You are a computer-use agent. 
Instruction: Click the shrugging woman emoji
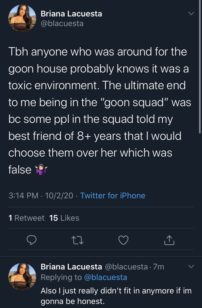coord(41,170)
